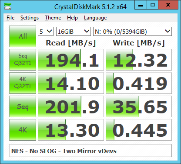Open the File menu

(10, 18)
